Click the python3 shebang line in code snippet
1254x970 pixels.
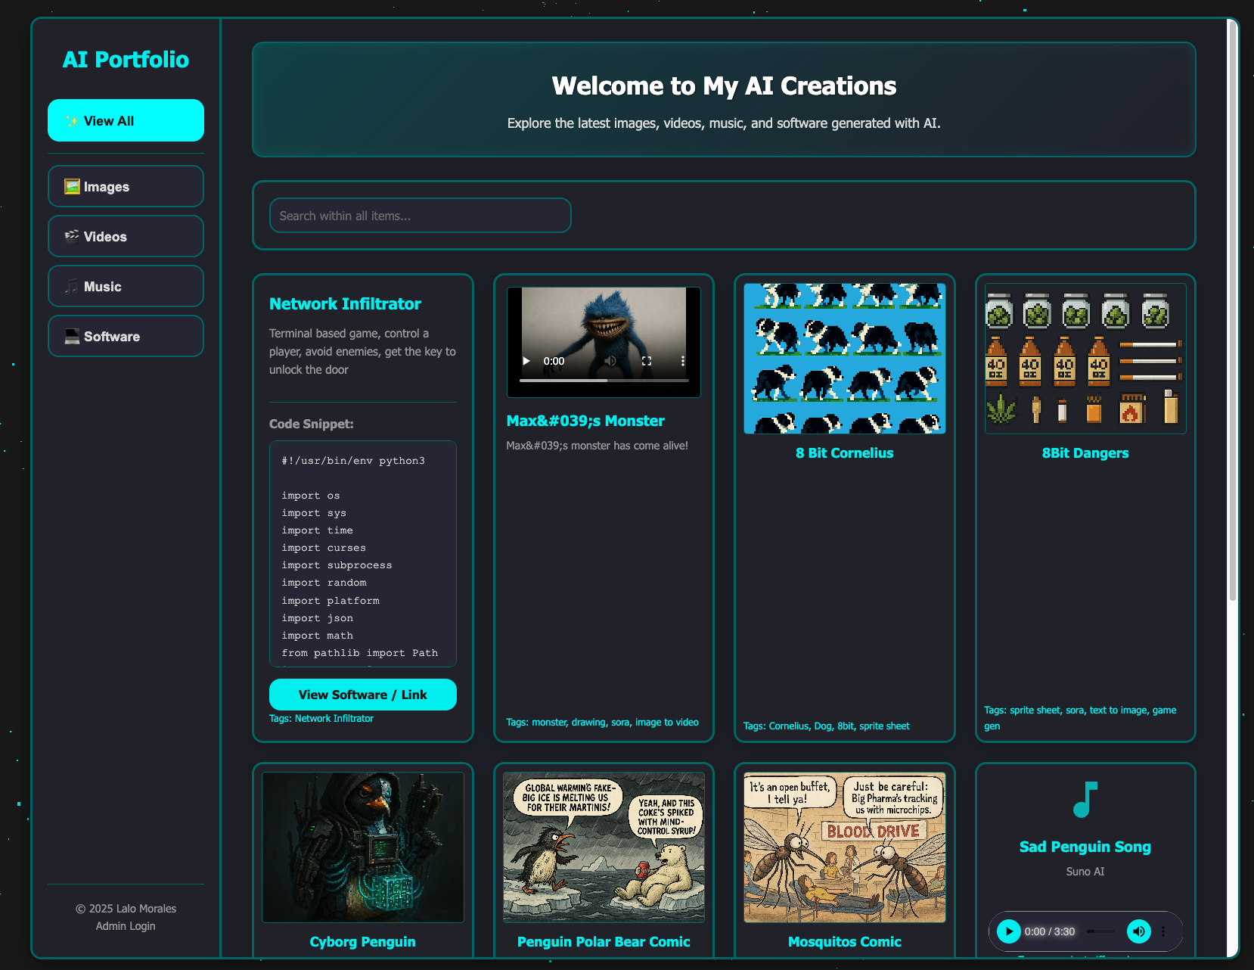tap(353, 461)
